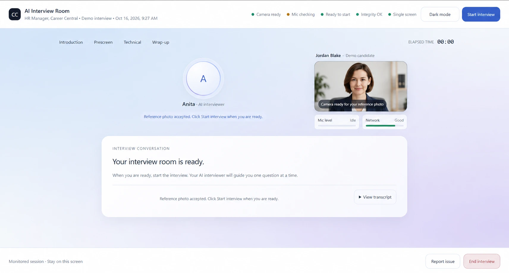Click the Integrity OK status indicator
This screenshot has height=273, width=509.
point(369,14)
